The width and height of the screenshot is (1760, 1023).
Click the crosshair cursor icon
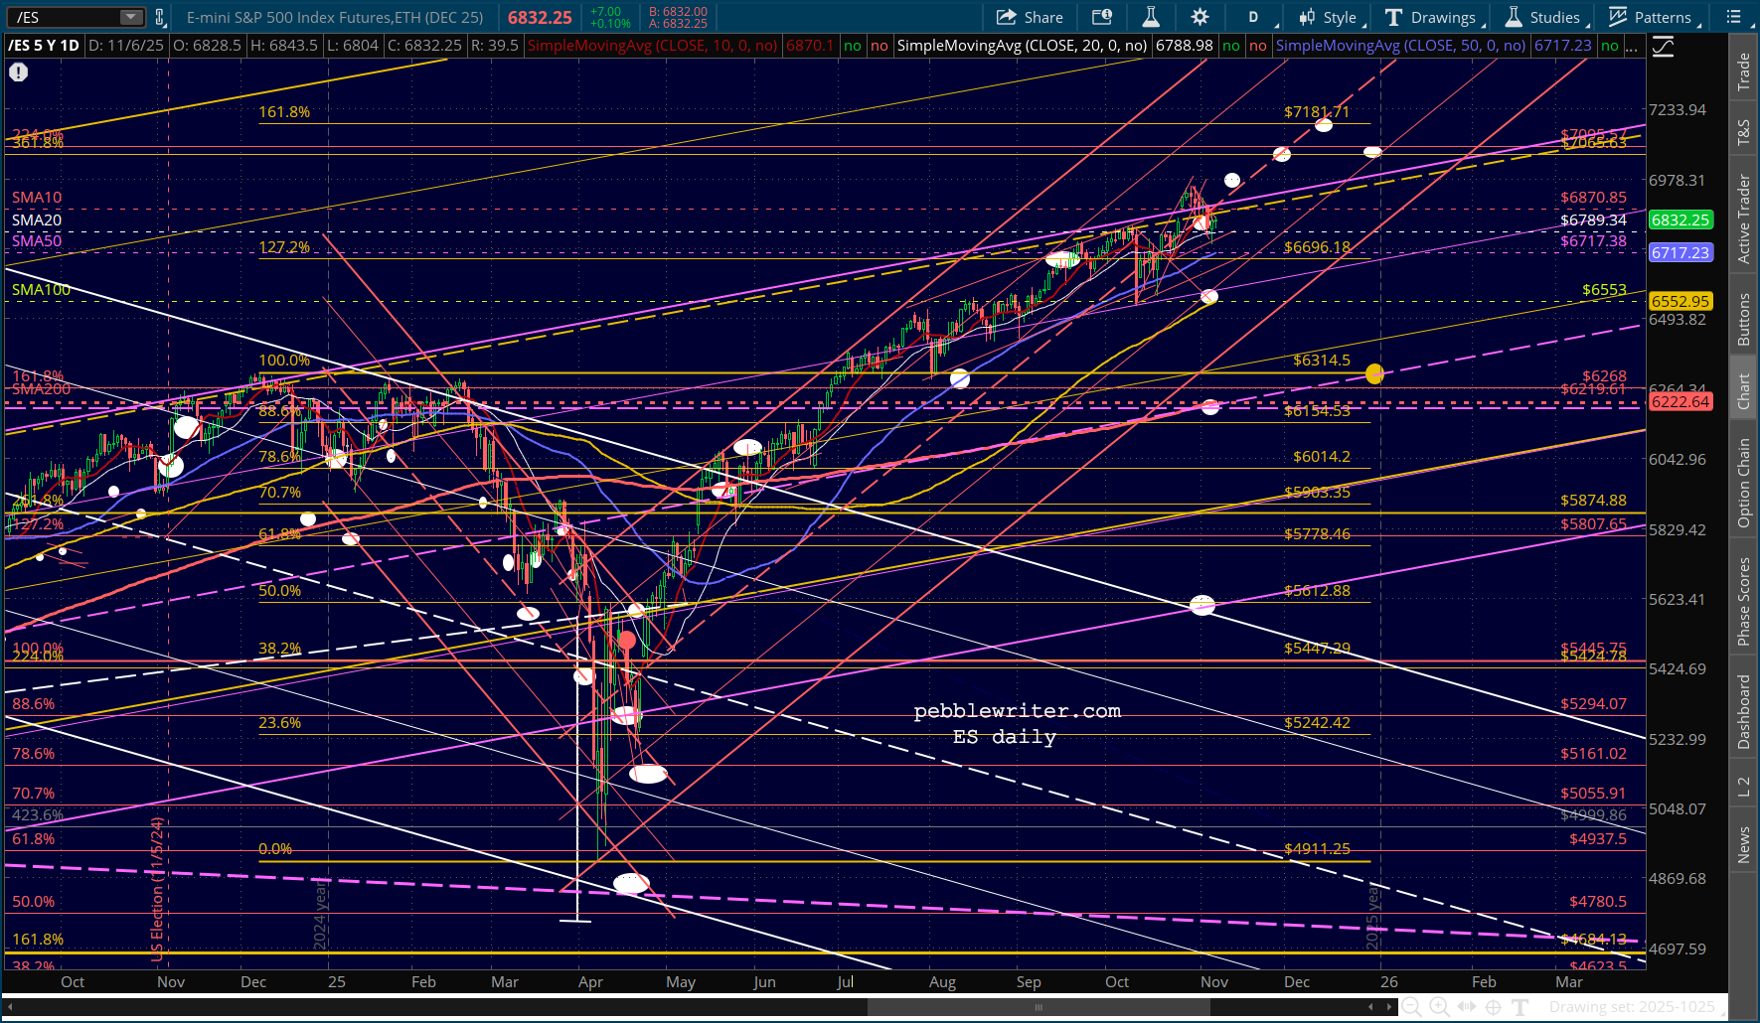click(x=1493, y=1007)
